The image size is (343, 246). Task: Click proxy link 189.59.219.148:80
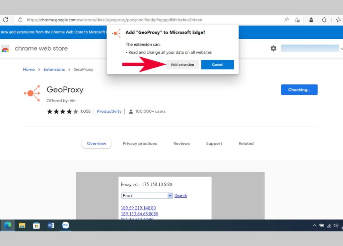click(138, 208)
